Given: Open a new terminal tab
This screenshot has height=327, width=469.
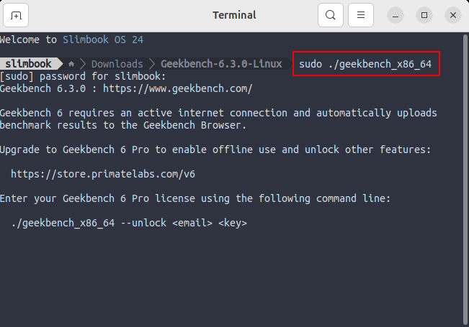Looking at the screenshot, I should 16,15.
